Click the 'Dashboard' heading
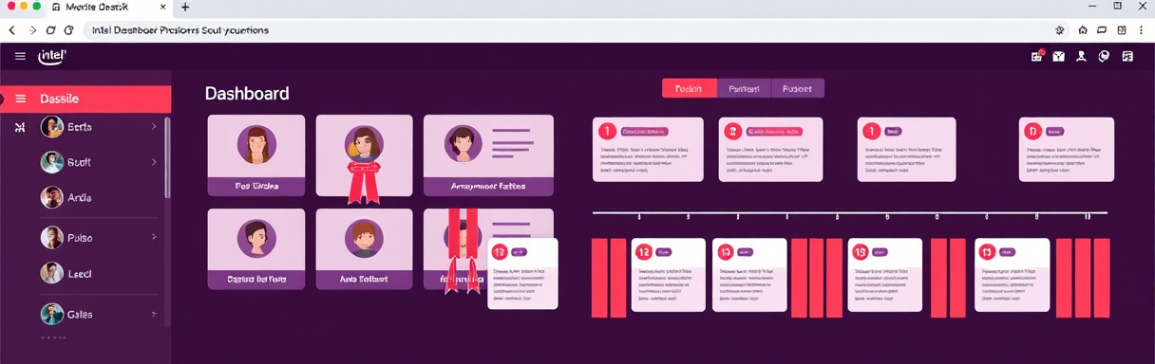The image size is (1155, 364). point(247,94)
